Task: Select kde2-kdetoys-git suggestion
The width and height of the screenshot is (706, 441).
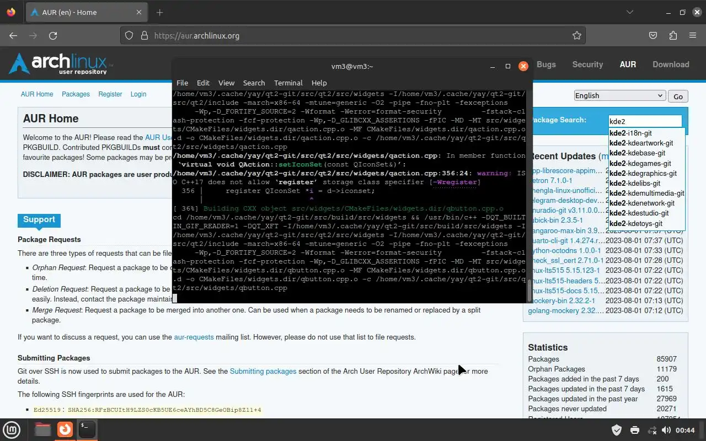Action: tap(646, 223)
